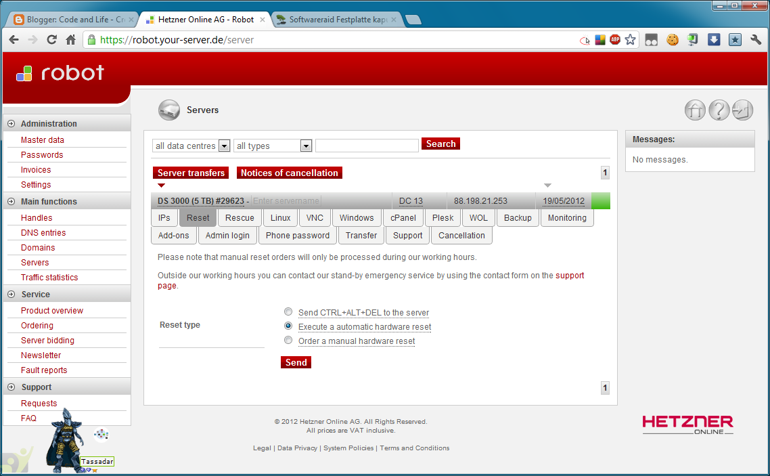Click the Hetzner Online logo
770x476 pixels.
(687, 425)
